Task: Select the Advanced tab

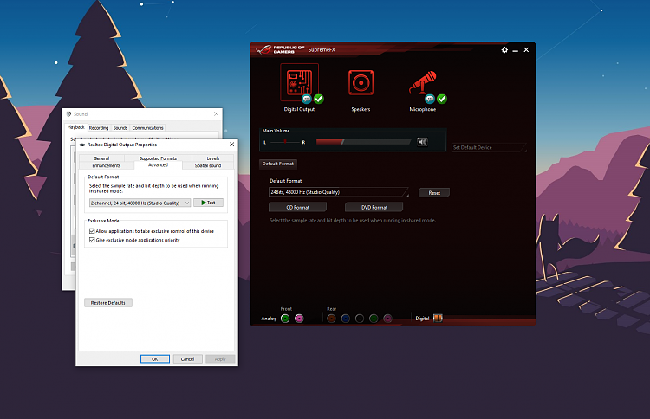Action: 158,164
